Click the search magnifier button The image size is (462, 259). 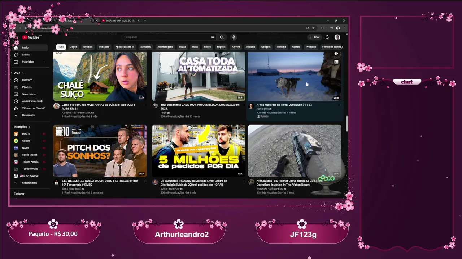coord(222,37)
